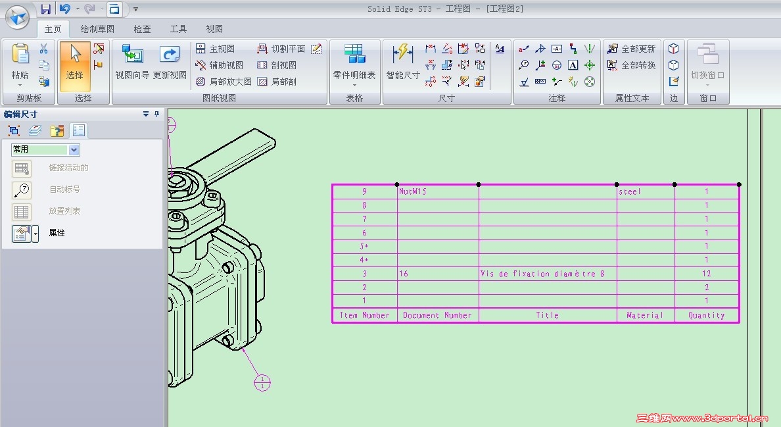Image resolution: width=781 pixels, height=427 pixels.
Task: Select the Bolt Hole Circle icon
Action: click(x=590, y=82)
